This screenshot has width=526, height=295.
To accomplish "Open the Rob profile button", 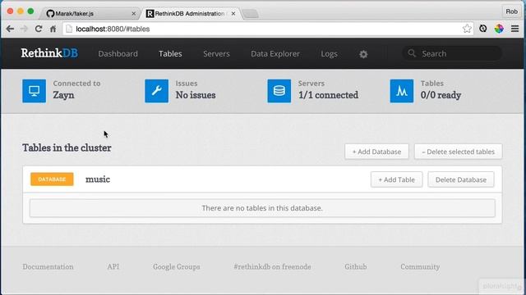I will (511, 11).
